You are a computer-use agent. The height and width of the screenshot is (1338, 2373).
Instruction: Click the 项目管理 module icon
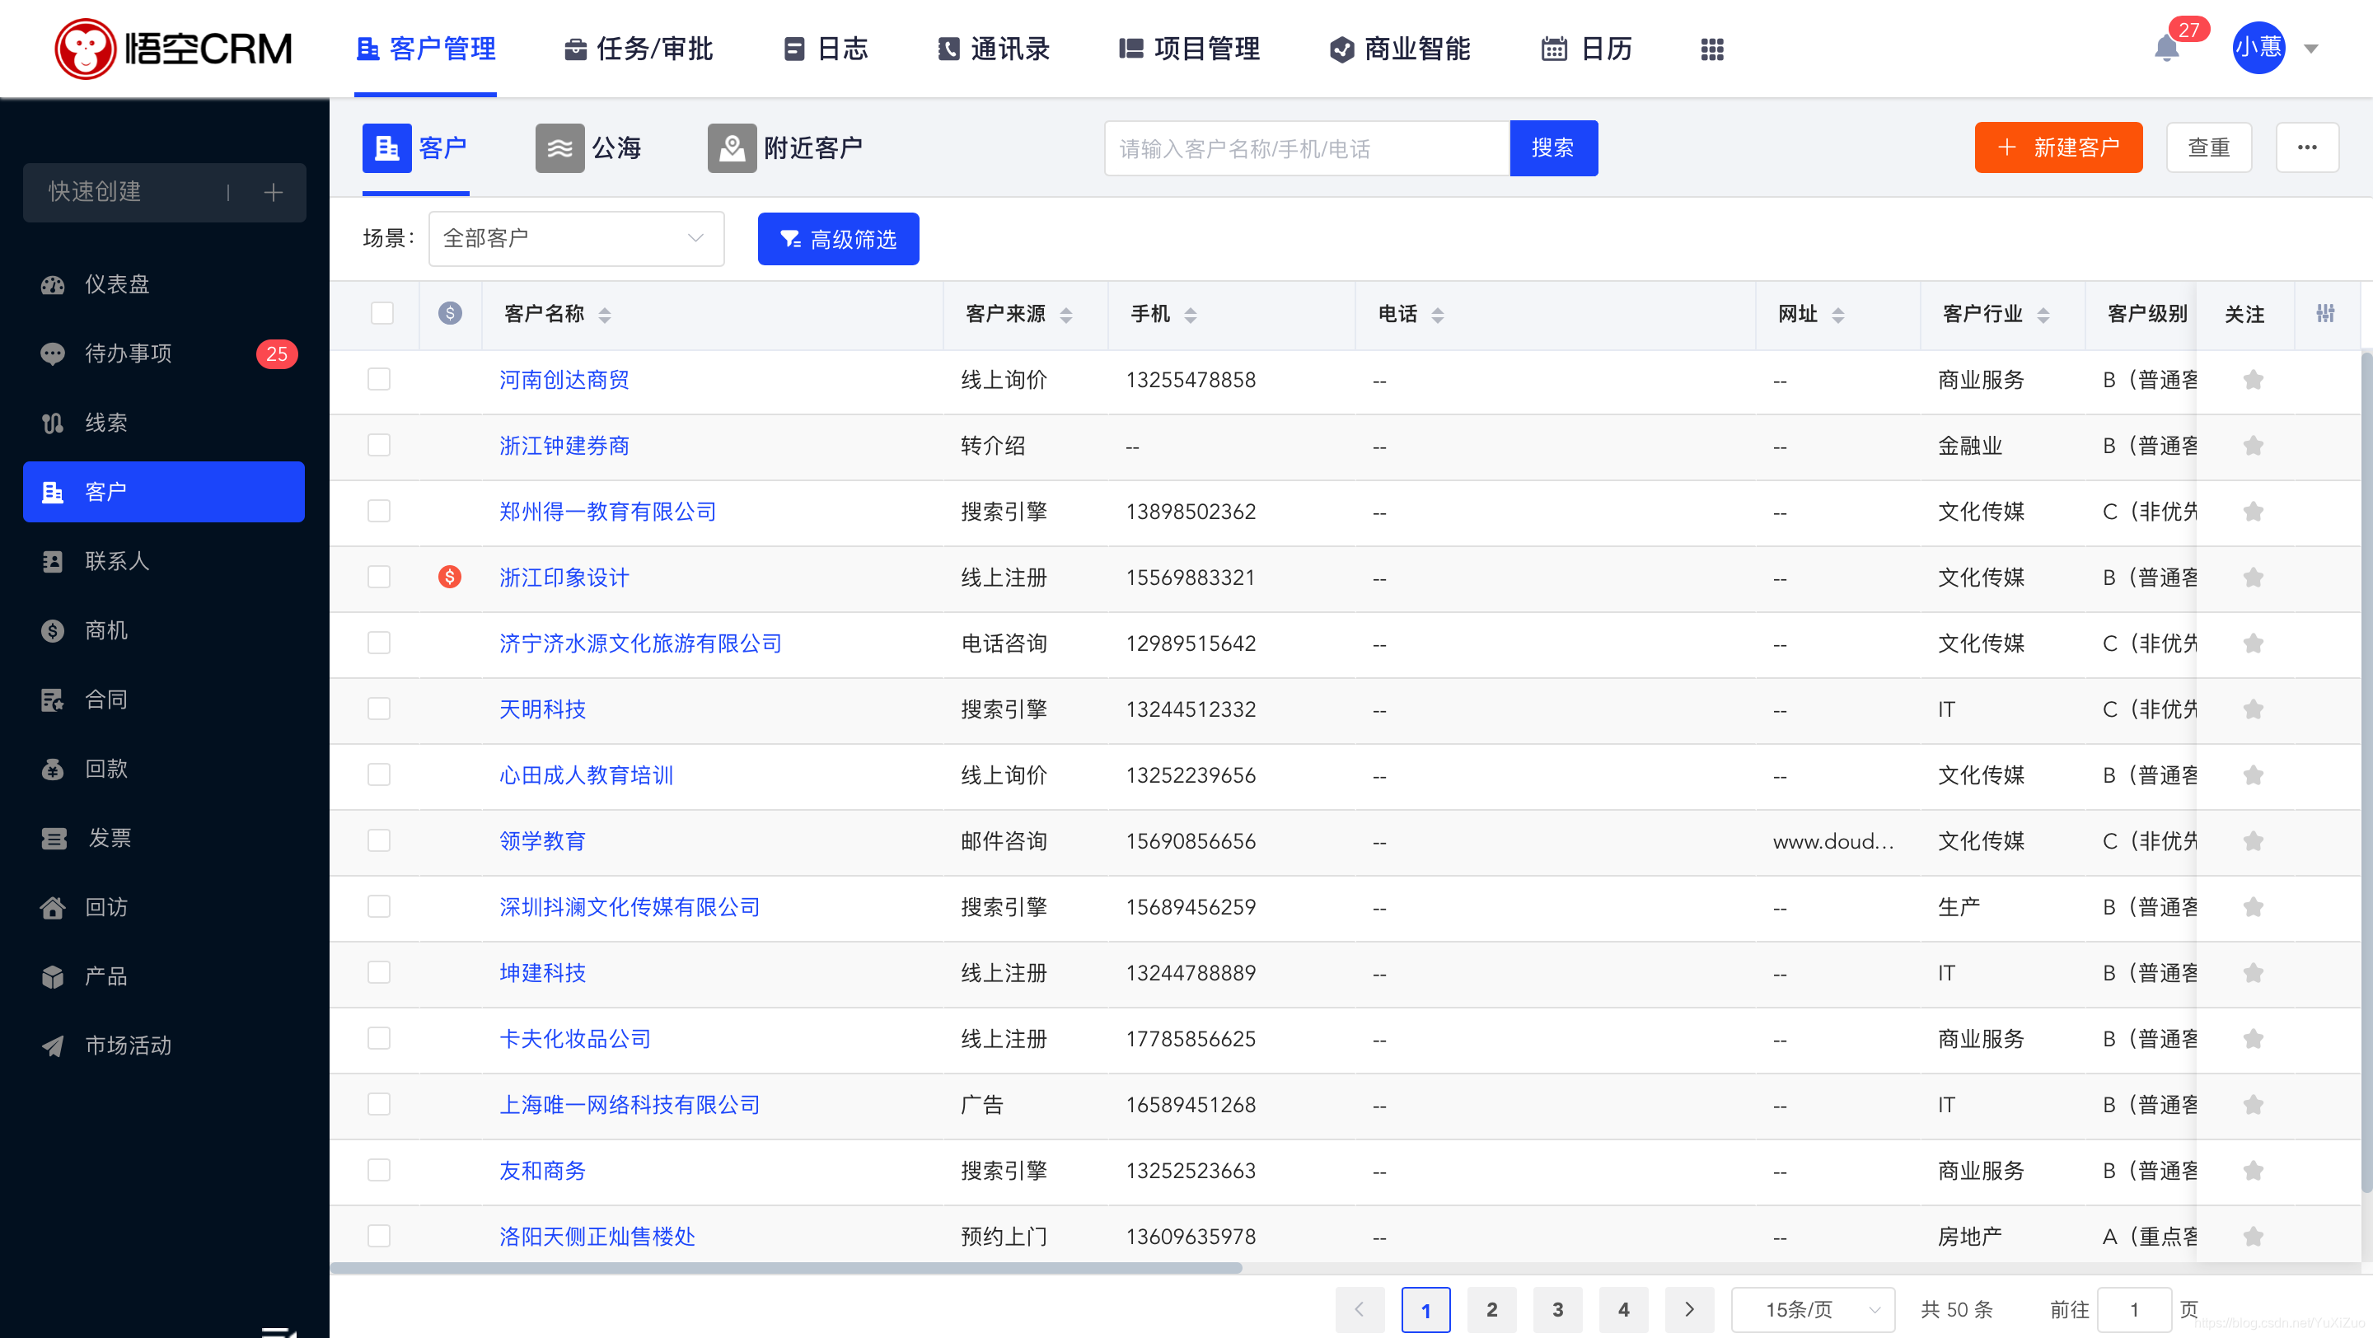click(1136, 49)
